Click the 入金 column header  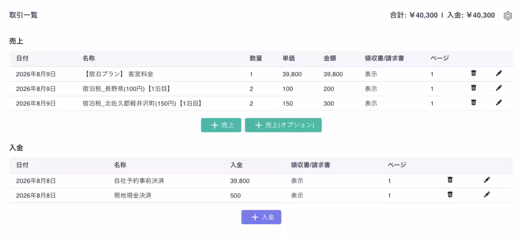click(237, 165)
